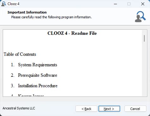The image size is (150, 116).
Task: Cancel the Clooz 4 installation
Action: coord(135,109)
